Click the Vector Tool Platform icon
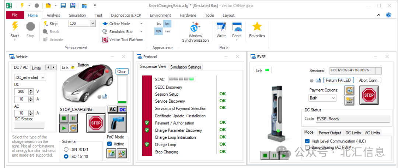398x168 pixels. tap(105, 40)
